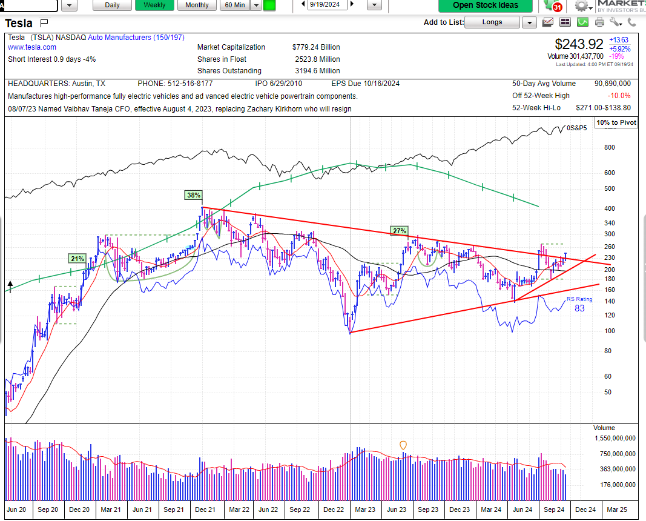Open the dropdown beside the symbol input box
Viewport: 646px width, 521px height.
point(69,5)
